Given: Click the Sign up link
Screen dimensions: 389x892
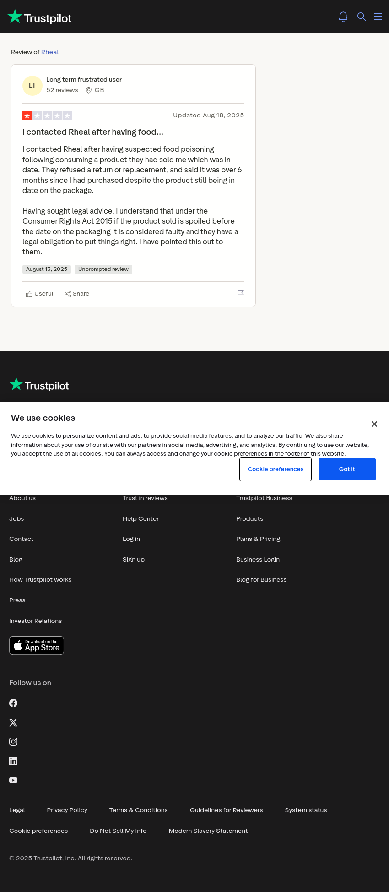Looking at the screenshot, I should pyautogui.click(x=134, y=560).
